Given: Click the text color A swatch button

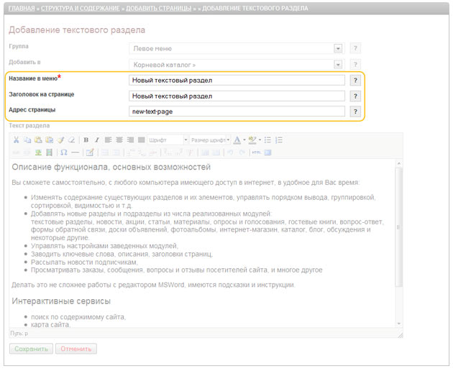Looking at the screenshot, I should point(237,139).
